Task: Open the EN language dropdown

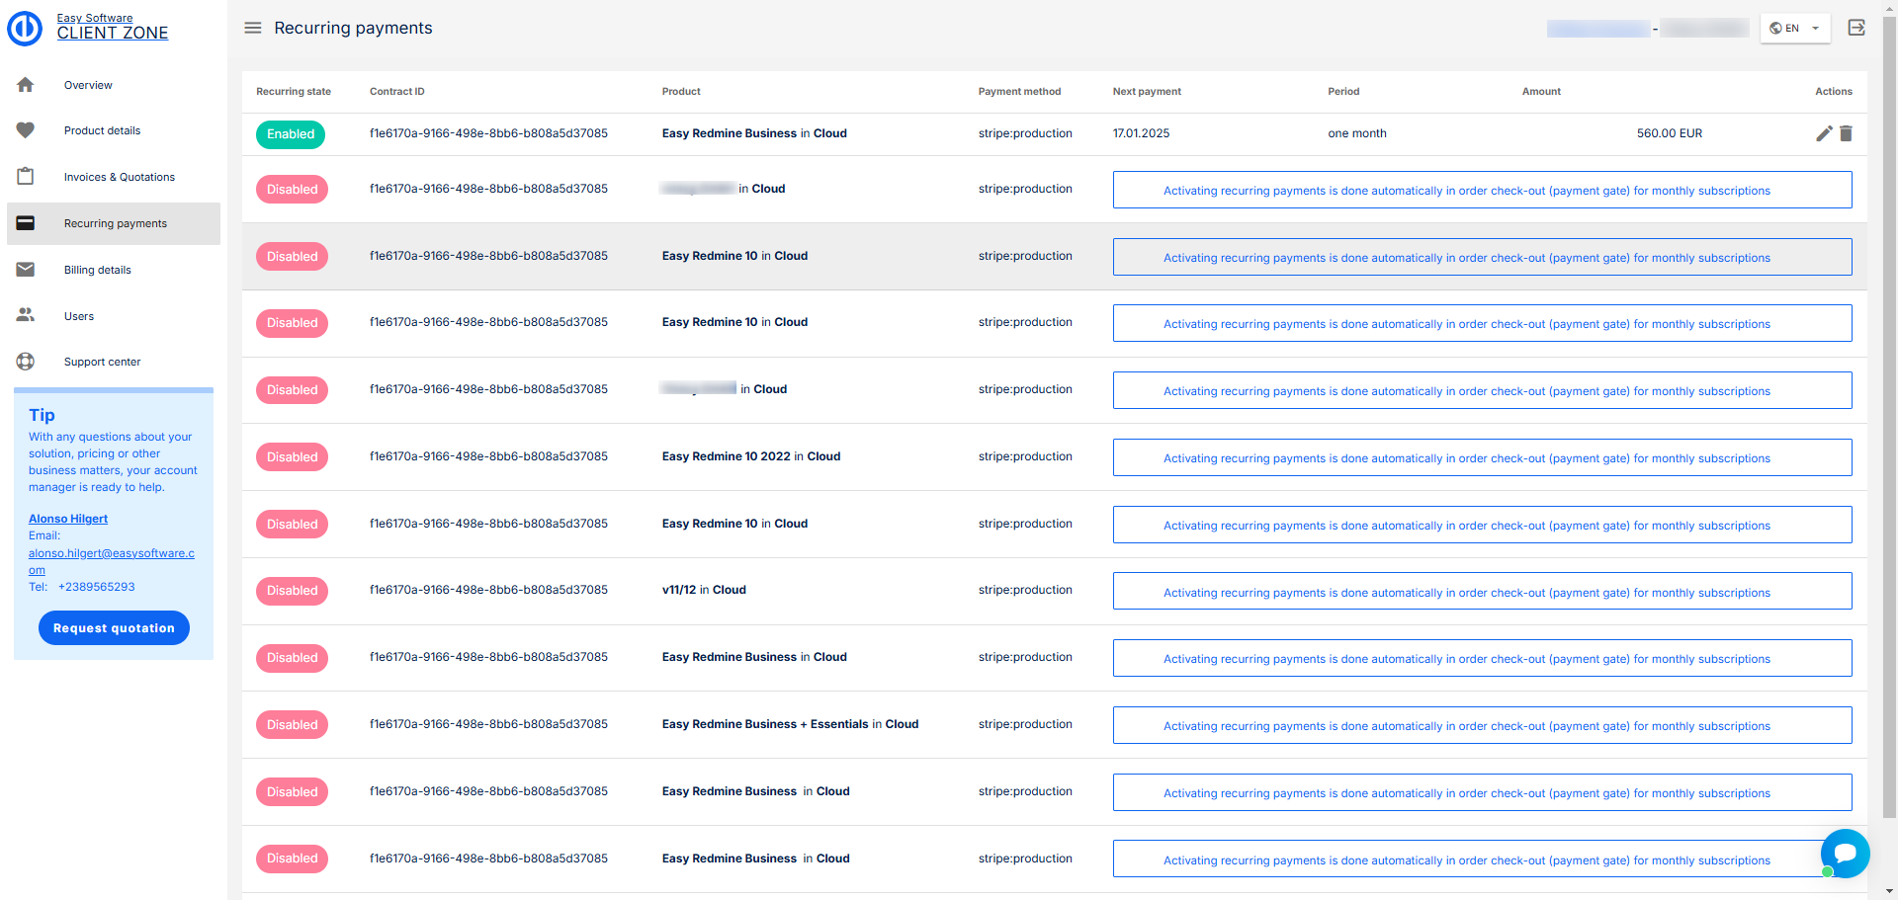Action: point(1794,28)
